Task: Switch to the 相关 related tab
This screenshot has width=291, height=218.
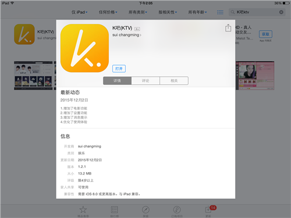Action: click(174, 81)
